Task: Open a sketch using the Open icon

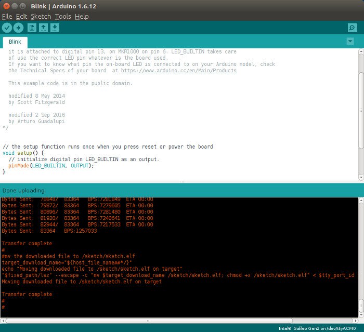Action: click(43, 28)
